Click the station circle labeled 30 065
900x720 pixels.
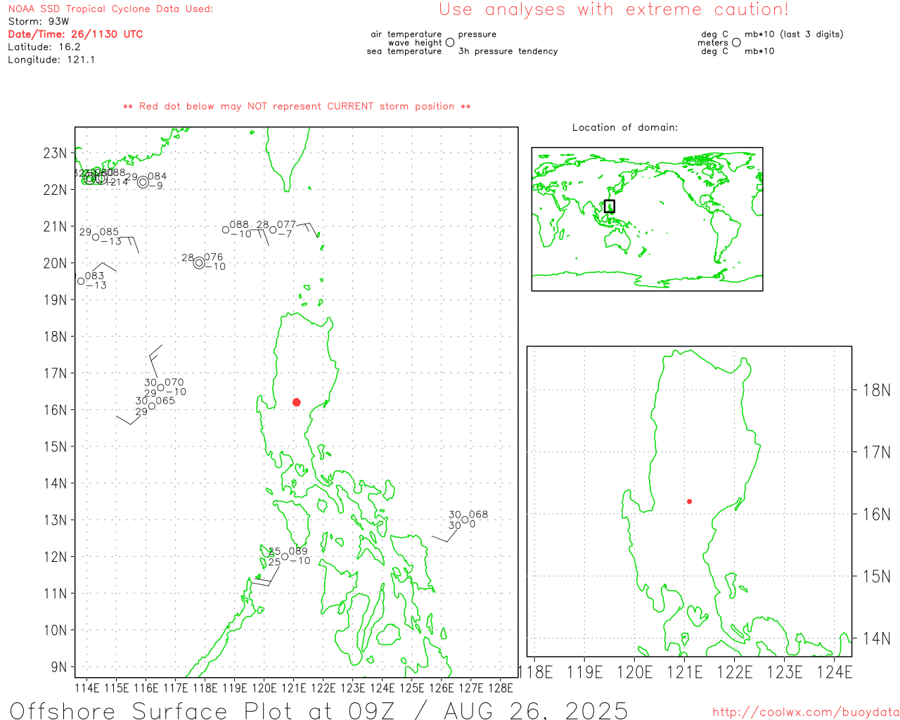click(151, 406)
